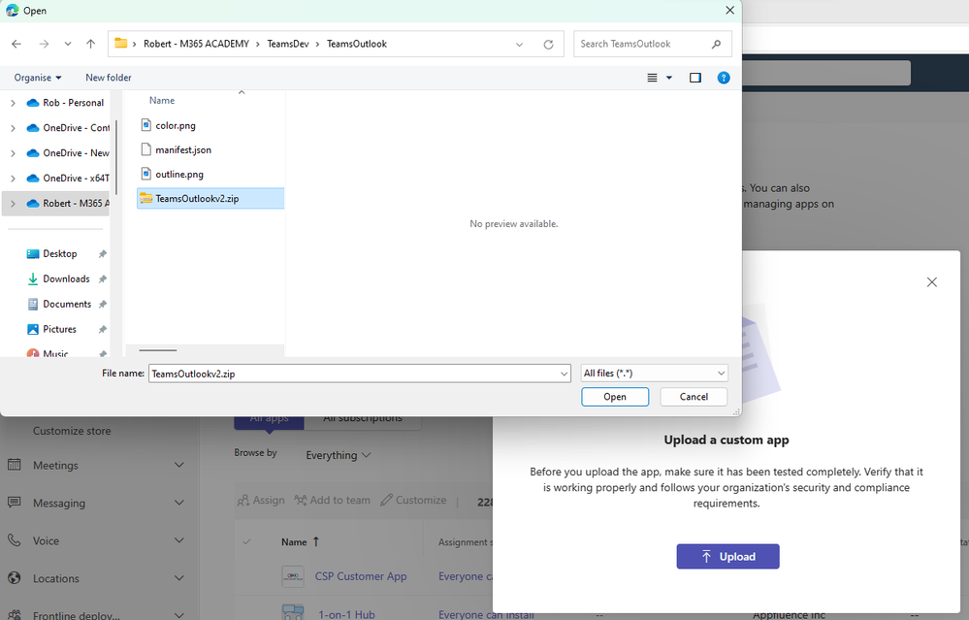Sort files by the Name column header

pyautogui.click(x=162, y=100)
